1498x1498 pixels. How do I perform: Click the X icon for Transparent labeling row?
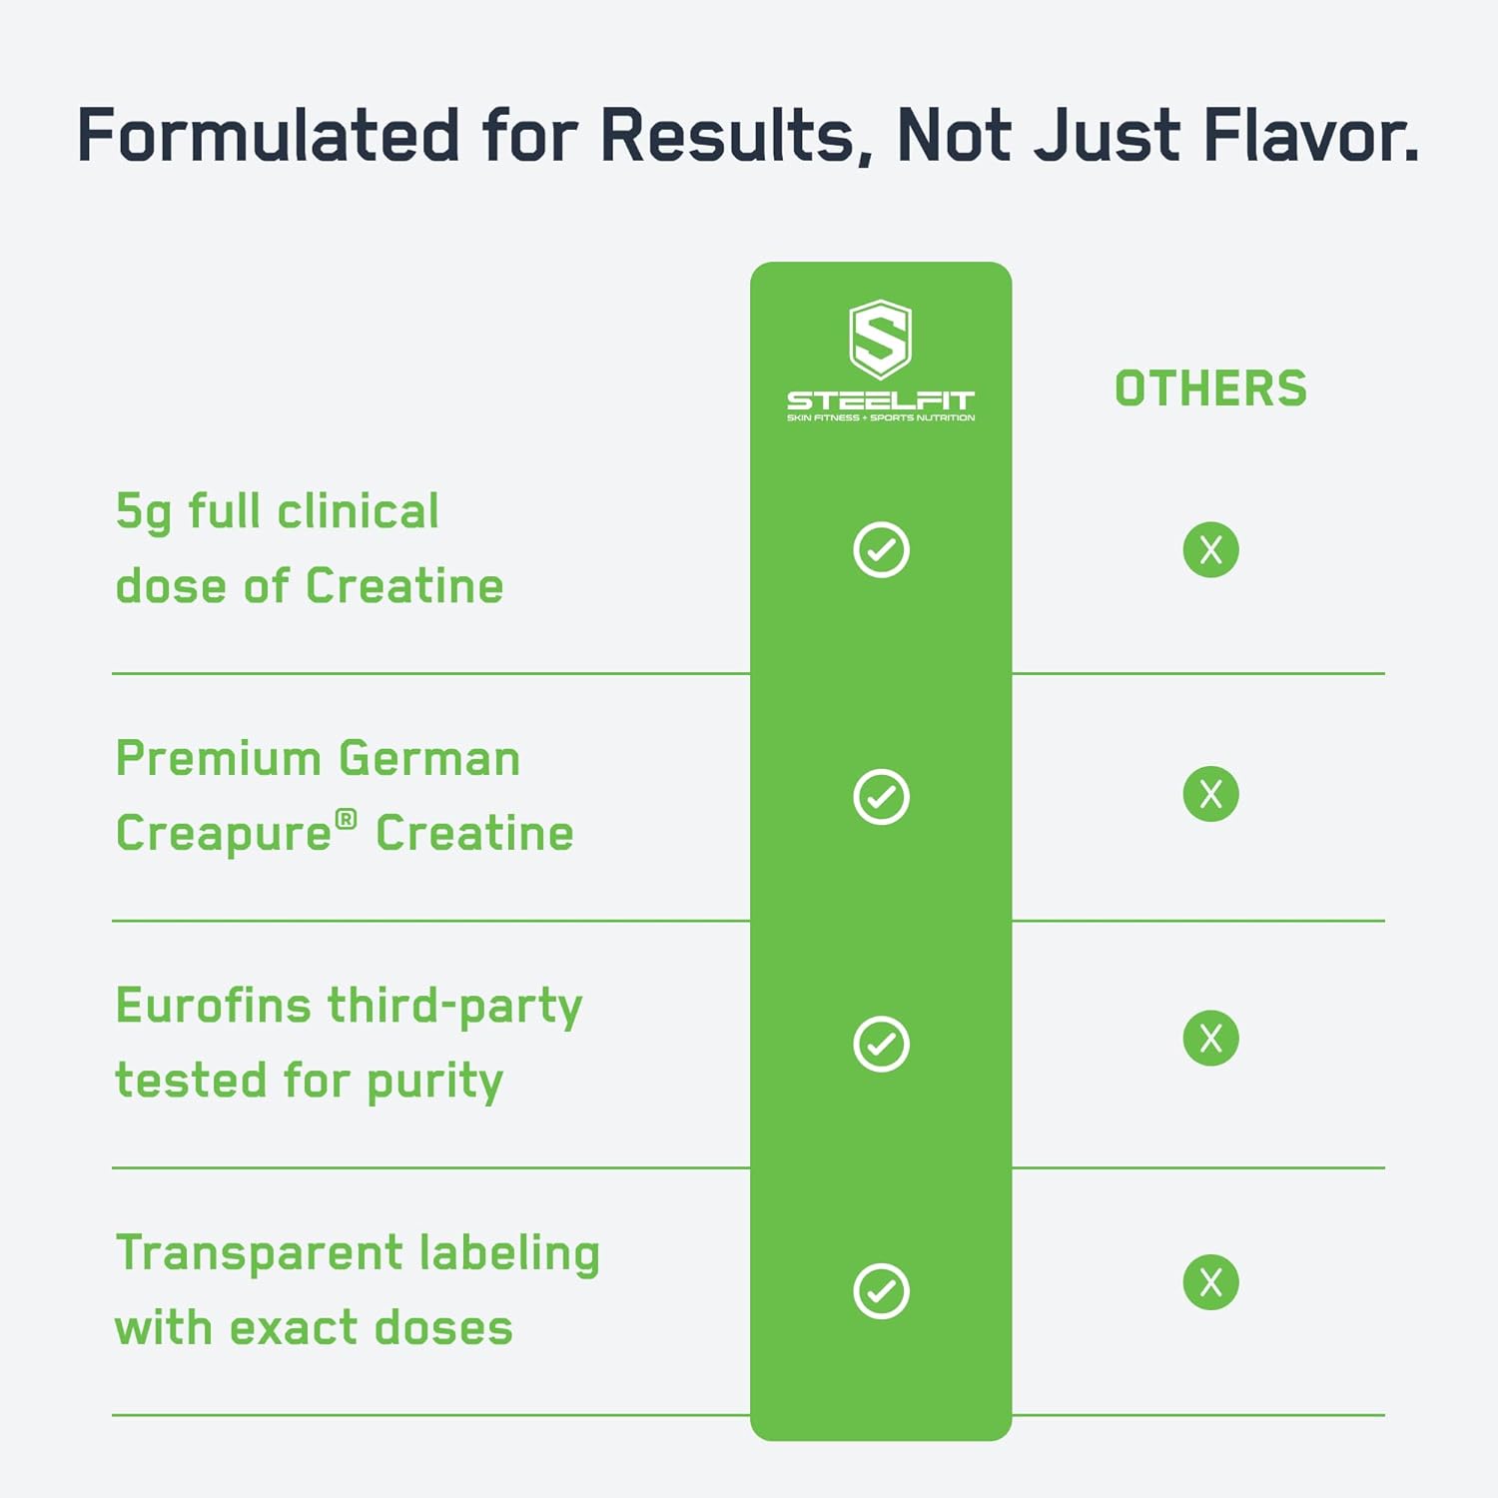pos(1210,1282)
